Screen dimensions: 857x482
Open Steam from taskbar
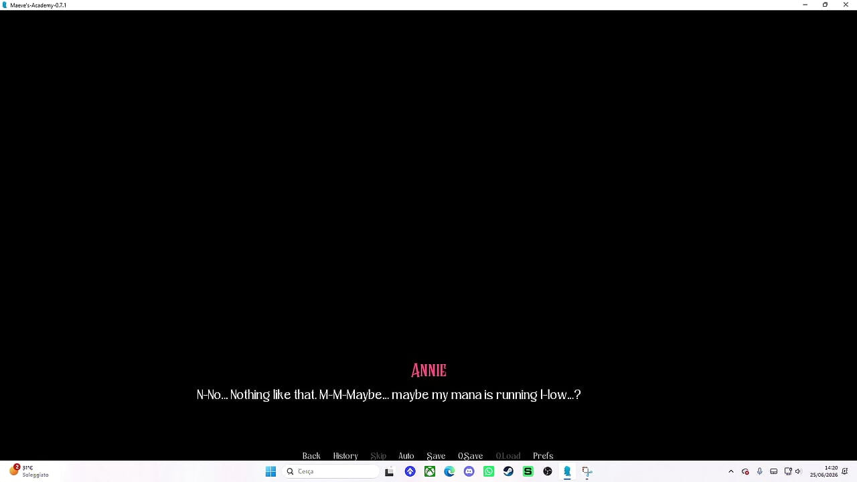tap(508, 471)
